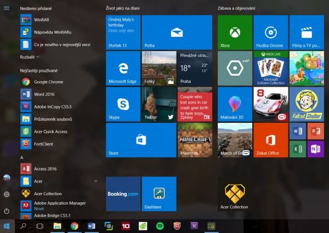Open the Booking.com tile

click(123, 194)
